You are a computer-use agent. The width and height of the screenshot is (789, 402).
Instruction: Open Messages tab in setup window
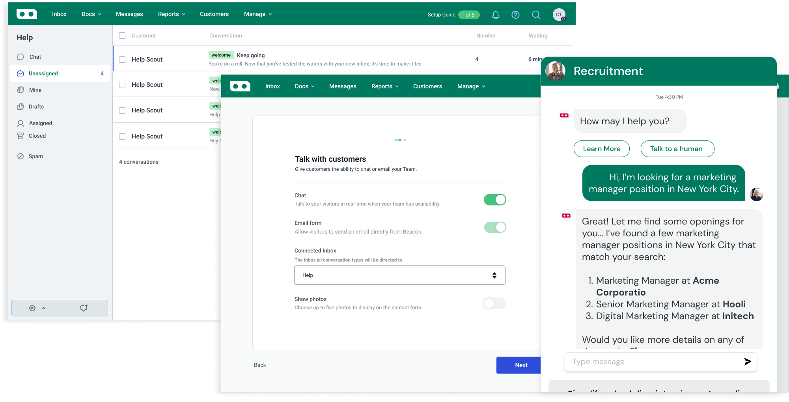(343, 86)
